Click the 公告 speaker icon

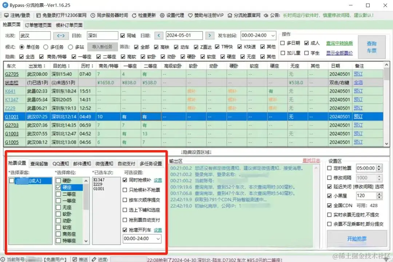point(266,15)
